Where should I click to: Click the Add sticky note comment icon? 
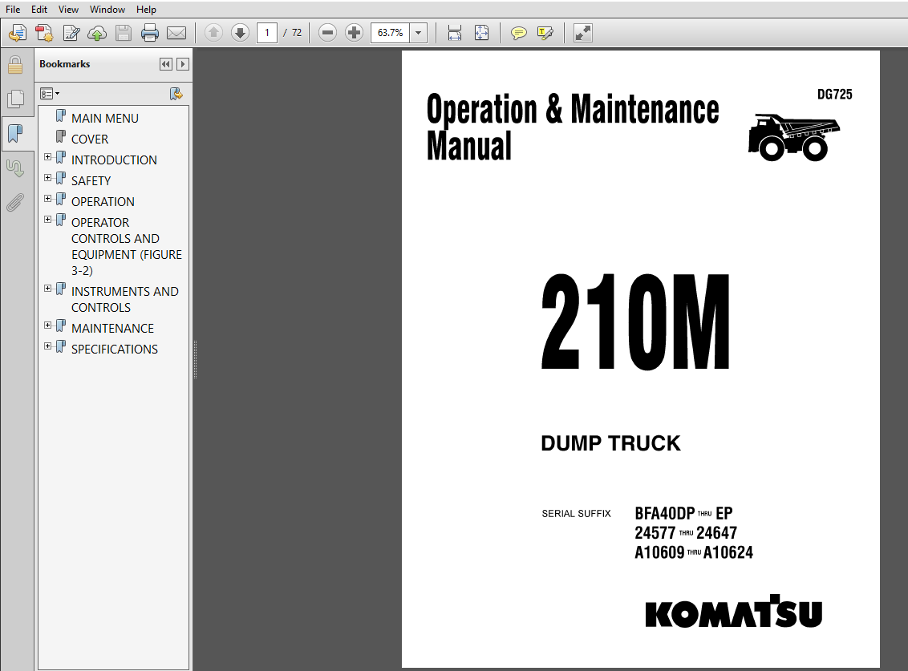(x=519, y=33)
